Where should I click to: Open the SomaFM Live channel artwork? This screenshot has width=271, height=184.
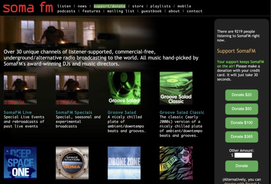tap(20, 88)
